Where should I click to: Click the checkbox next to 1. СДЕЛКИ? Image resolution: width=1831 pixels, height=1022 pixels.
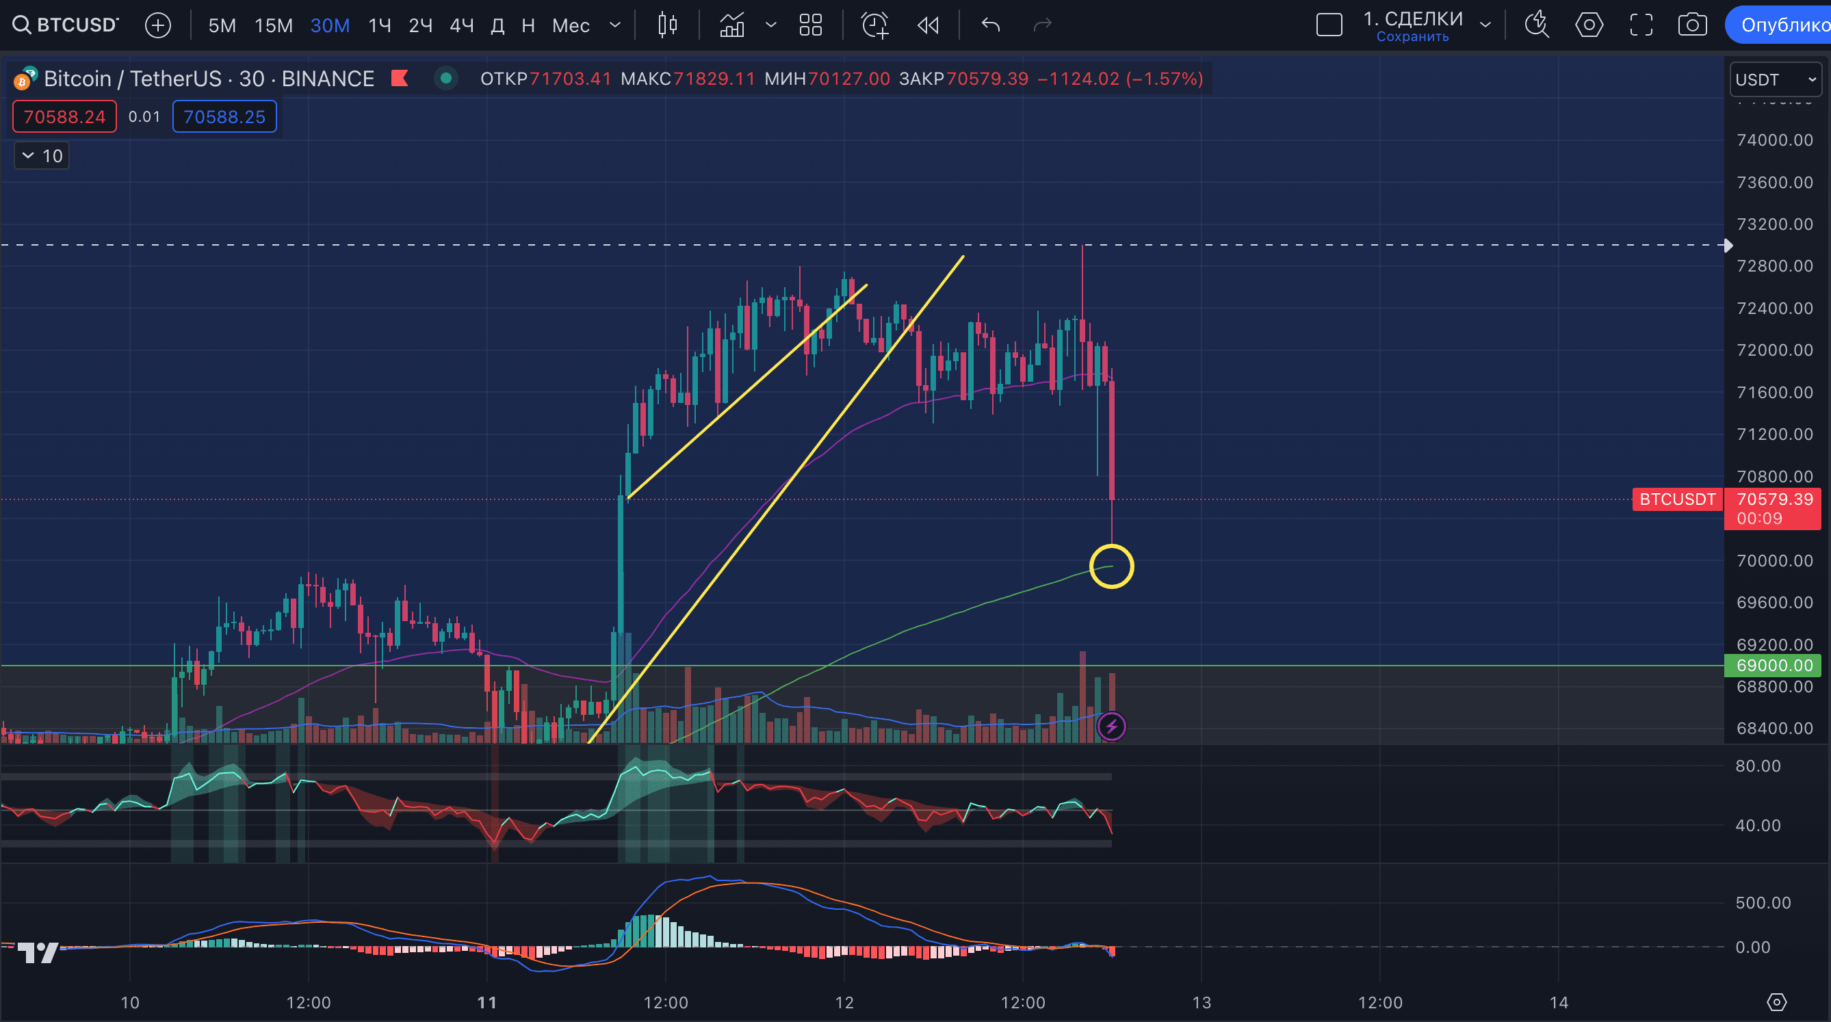[1329, 23]
